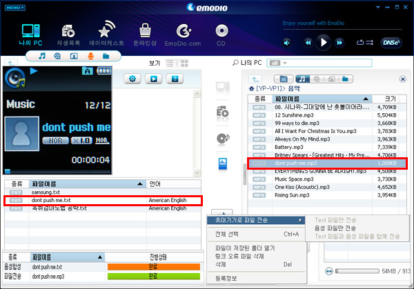The height and width of the screenshot is (289, 414).
Task: Select the device music tab
Action: (x=302, y=79)
